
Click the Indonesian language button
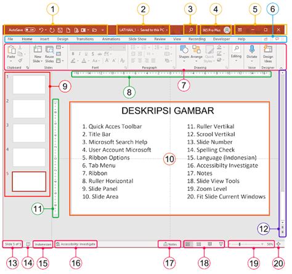(43, 244)
